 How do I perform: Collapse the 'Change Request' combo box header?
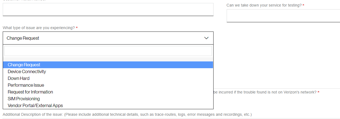[x=104, y=38]
